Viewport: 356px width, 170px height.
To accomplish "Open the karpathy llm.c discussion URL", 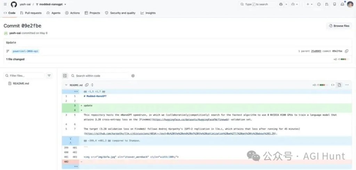I will pos(181,133).
